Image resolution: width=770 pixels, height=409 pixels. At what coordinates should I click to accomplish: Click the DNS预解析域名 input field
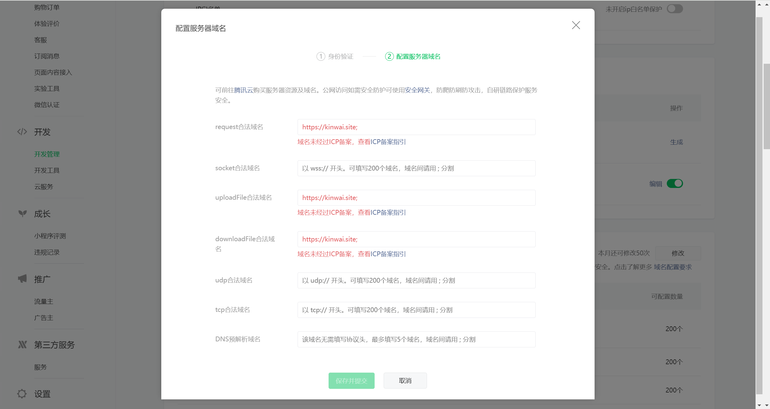416,339
